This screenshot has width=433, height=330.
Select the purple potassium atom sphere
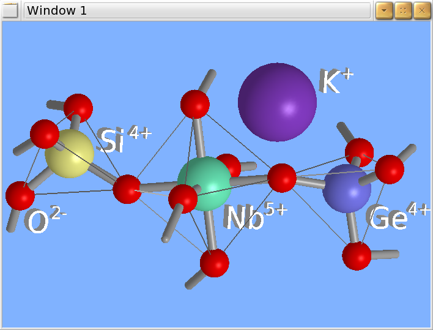coord(277,102)
